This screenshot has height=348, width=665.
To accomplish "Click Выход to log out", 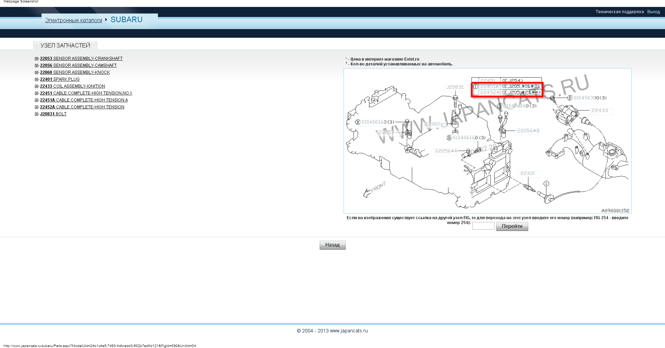I will pos(653,12).
